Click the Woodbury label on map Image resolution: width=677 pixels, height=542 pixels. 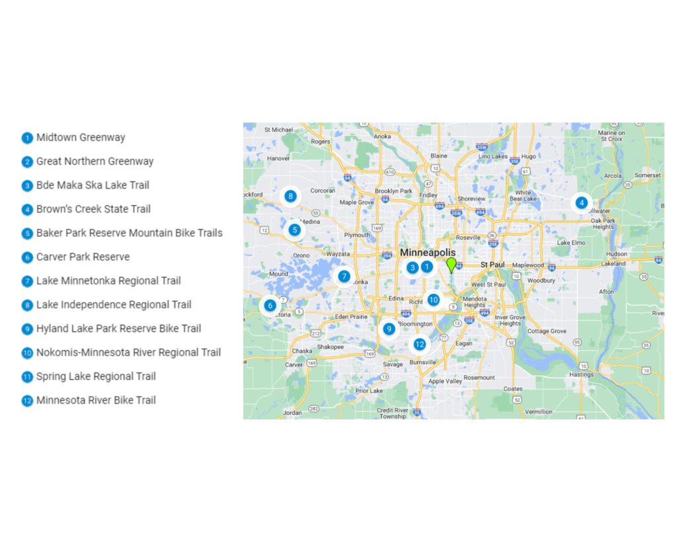tap(541, 281)
